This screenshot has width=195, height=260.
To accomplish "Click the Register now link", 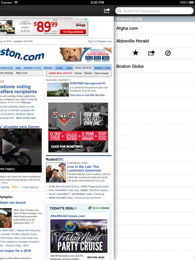I will pos(105,41).
